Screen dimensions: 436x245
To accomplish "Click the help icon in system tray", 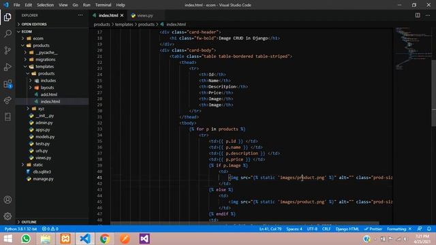I will (x=367, y=239).
